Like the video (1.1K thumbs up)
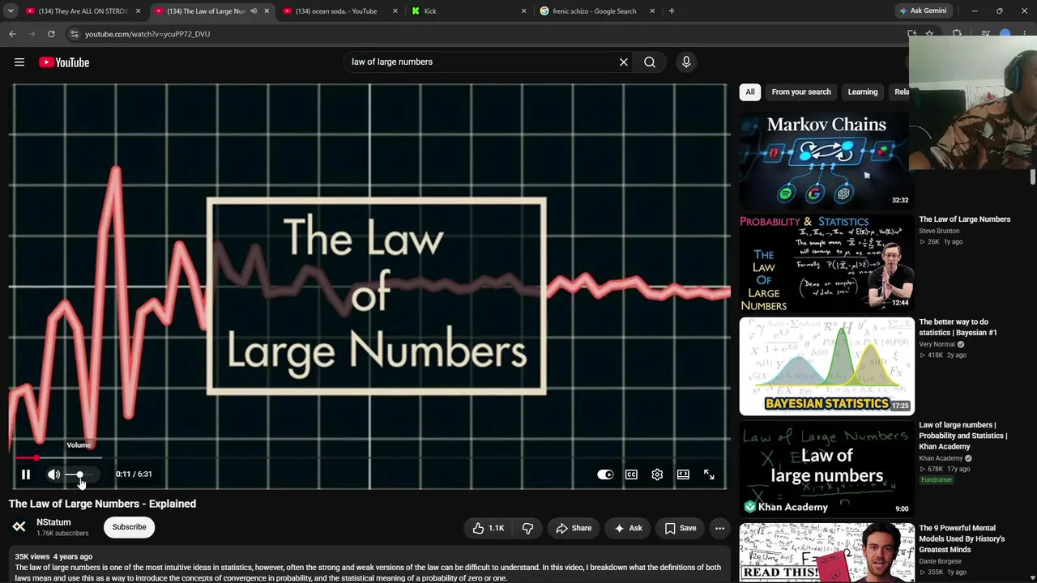1037x583 pixels. click(489, 528)
